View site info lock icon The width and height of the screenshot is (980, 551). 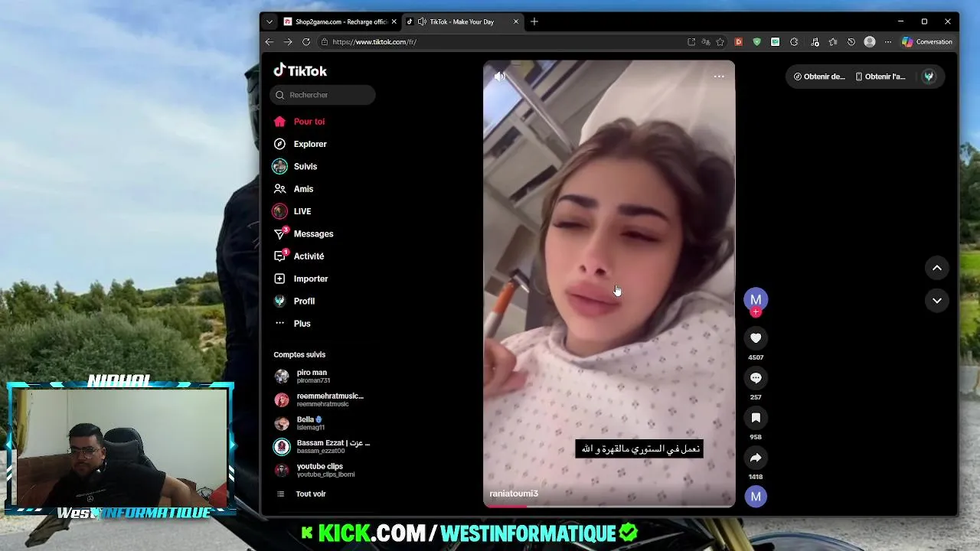(325, 42)
